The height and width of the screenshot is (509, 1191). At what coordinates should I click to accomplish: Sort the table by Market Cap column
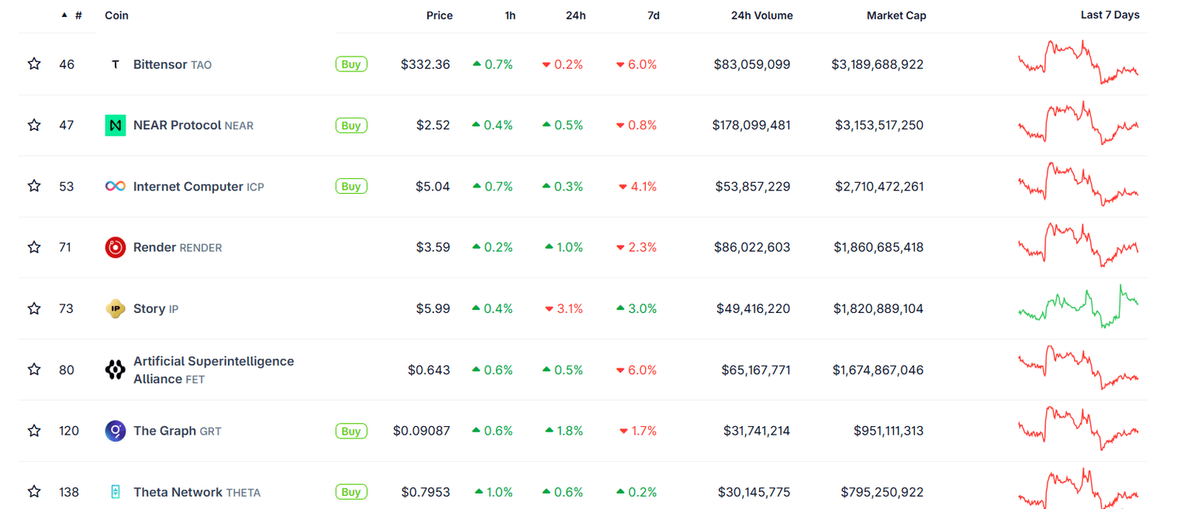point(896,15)
